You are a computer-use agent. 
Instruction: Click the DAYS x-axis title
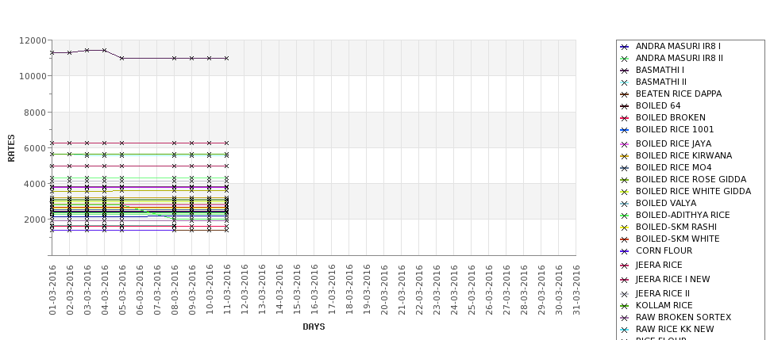point(314,327)
